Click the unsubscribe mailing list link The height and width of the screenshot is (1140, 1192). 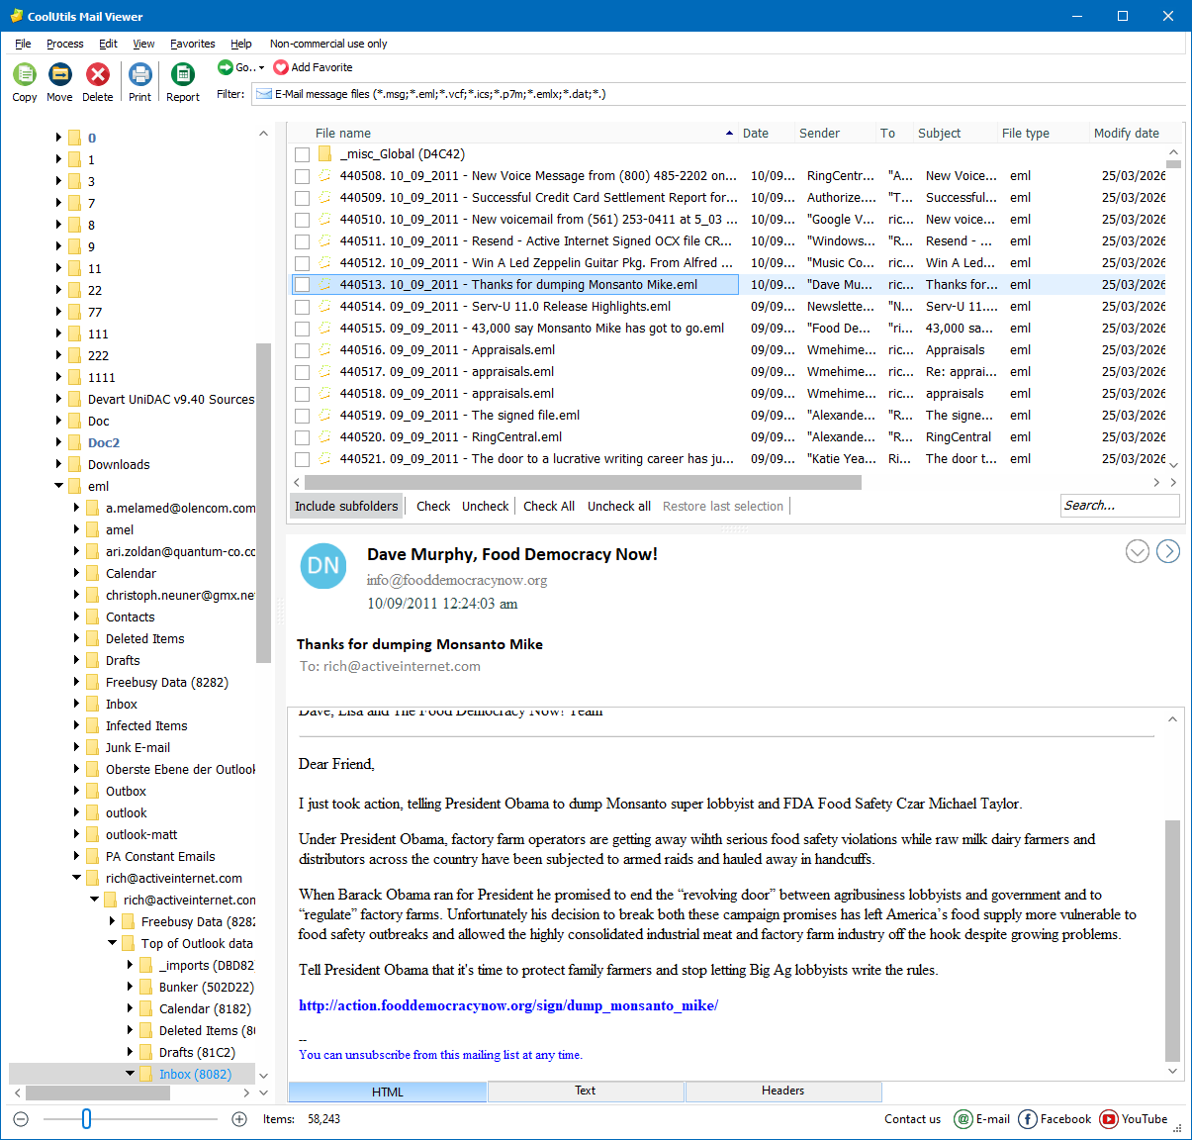point(440,1055)
